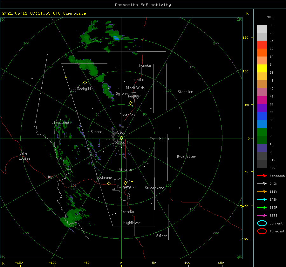Pick the bright green swatch below 30 label

pyautogui.click(x=262, y=132)
